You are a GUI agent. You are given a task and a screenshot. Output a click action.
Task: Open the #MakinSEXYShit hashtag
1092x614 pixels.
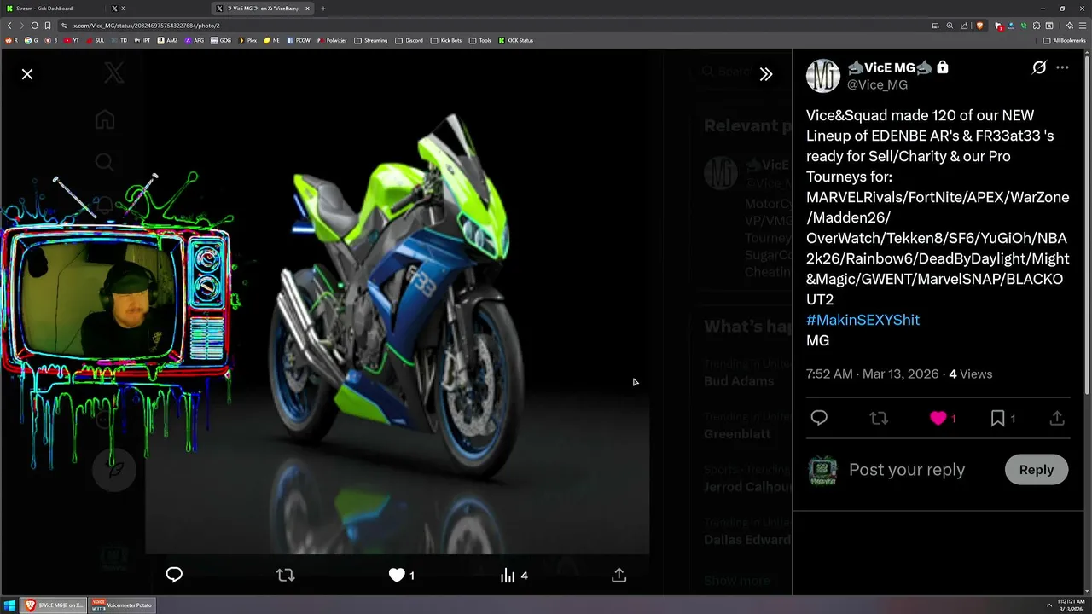tap(863, 320)
